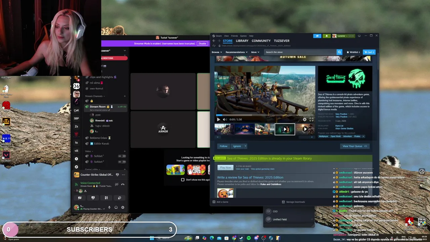Open the TUZSEVER profile tab
430x242 pixels.
[282, 41]
